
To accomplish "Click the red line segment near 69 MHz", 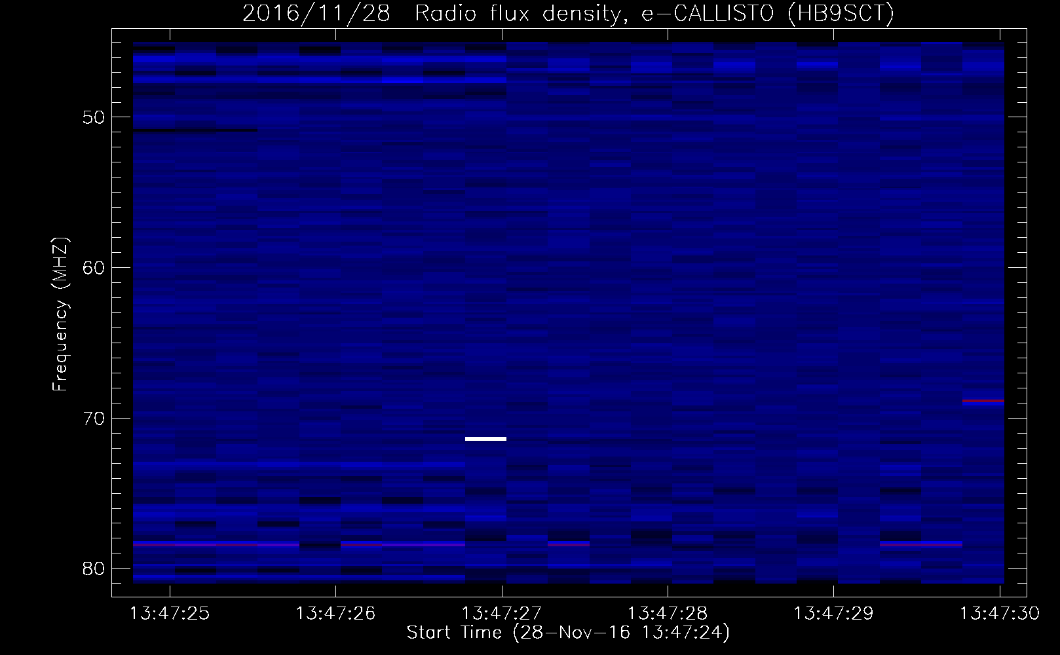I will 983,401.
